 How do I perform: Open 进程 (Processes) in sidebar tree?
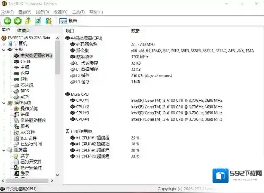[25, 114]
